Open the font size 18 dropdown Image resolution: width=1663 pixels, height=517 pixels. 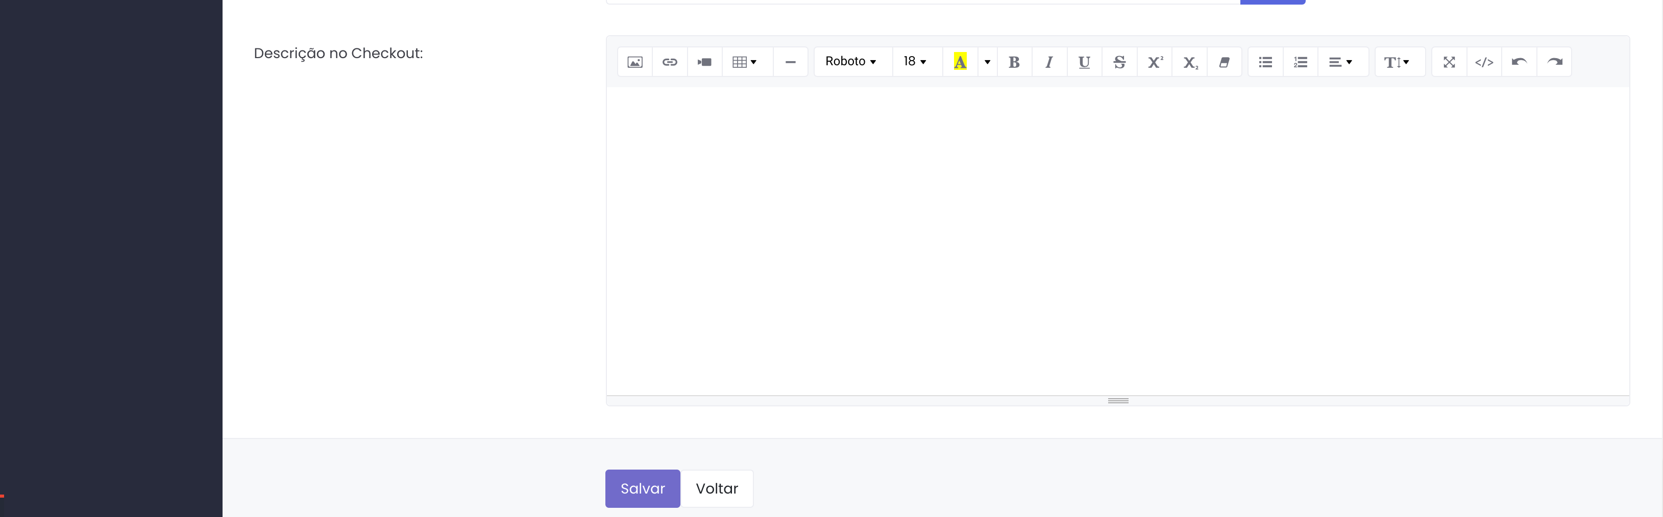click(915, 62)
